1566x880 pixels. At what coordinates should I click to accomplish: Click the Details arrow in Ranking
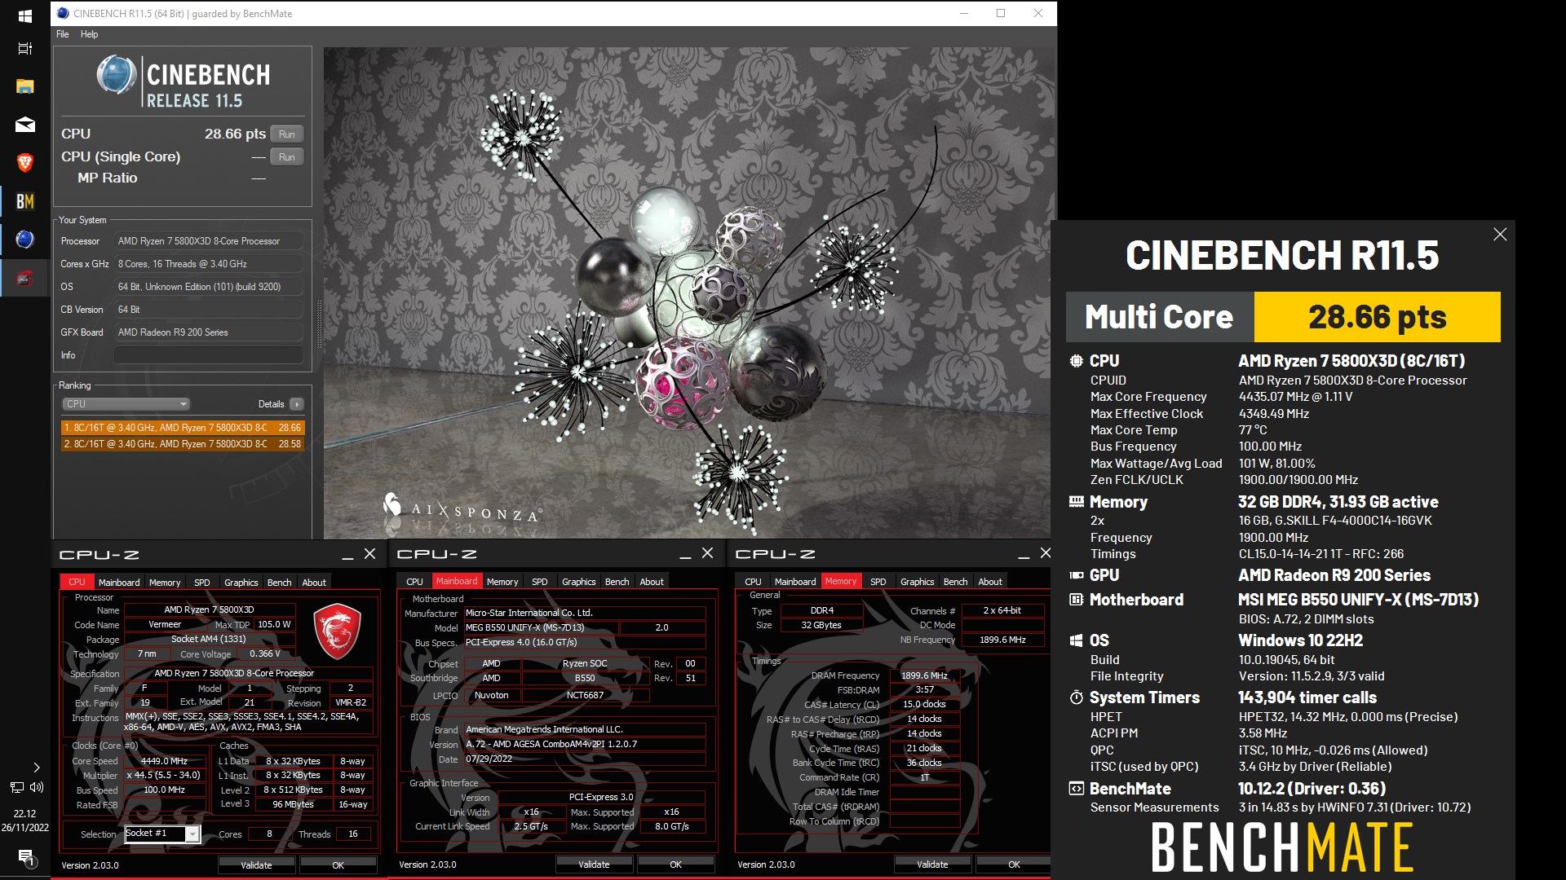297,404
